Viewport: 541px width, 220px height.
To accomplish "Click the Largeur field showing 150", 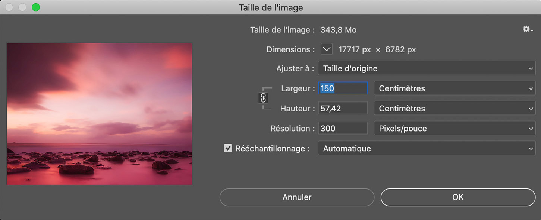I will pyautogui.click(x=343, y=88).
